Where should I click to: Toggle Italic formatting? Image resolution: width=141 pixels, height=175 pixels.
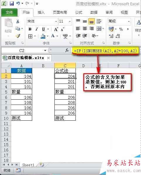point(37,29)
